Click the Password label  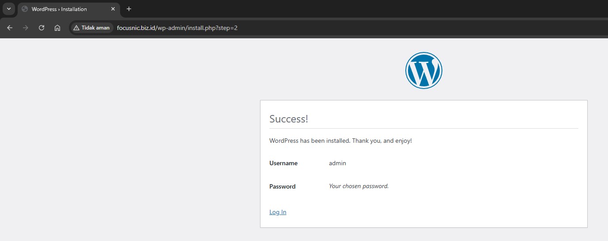tap(282, 186)
